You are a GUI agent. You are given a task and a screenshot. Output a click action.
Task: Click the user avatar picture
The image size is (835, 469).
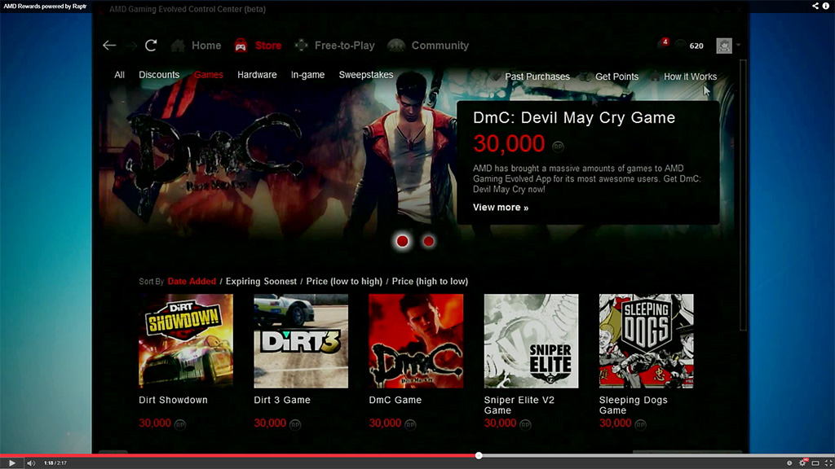724,46
